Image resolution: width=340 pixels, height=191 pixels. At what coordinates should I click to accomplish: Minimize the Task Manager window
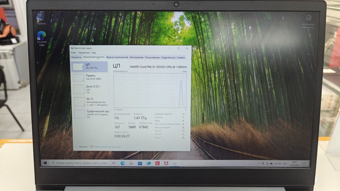tap(170, 48)
